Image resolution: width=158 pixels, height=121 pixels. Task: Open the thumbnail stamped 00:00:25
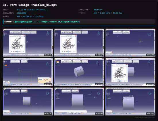[x=28, y=43]
